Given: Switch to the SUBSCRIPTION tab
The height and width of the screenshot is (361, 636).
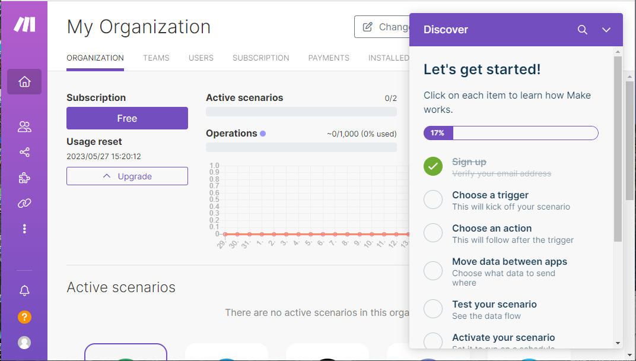Looking at the screenshot, I should pos(261,58).
